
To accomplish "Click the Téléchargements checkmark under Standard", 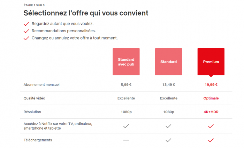I will [x=168, y=140].
